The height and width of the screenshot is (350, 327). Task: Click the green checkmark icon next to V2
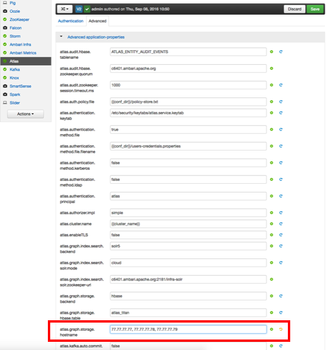87,9
